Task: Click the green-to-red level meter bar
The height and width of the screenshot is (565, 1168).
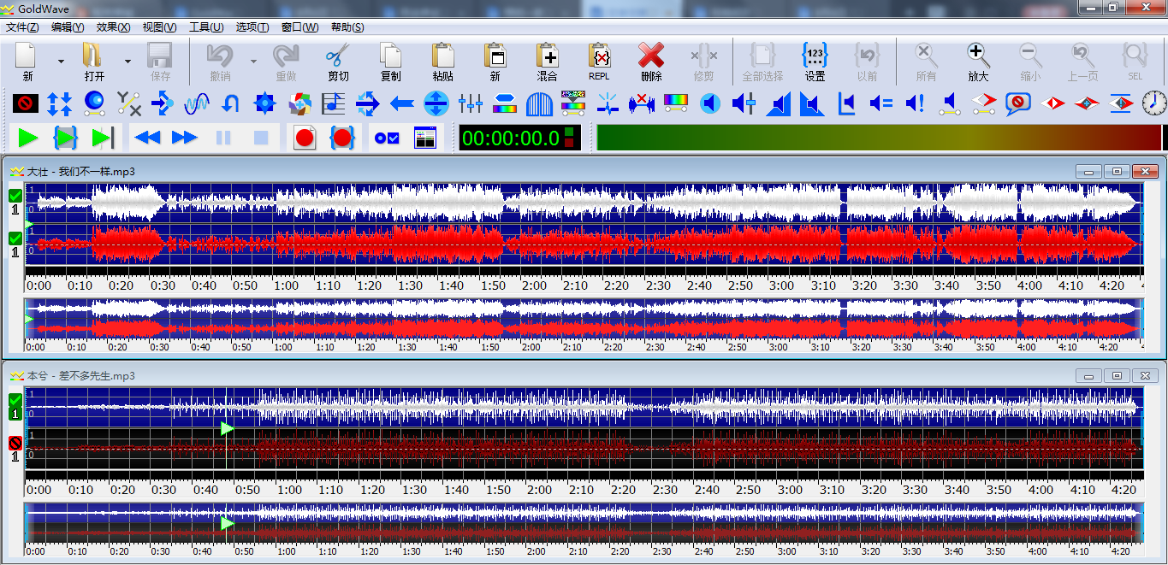Action: 879,138
